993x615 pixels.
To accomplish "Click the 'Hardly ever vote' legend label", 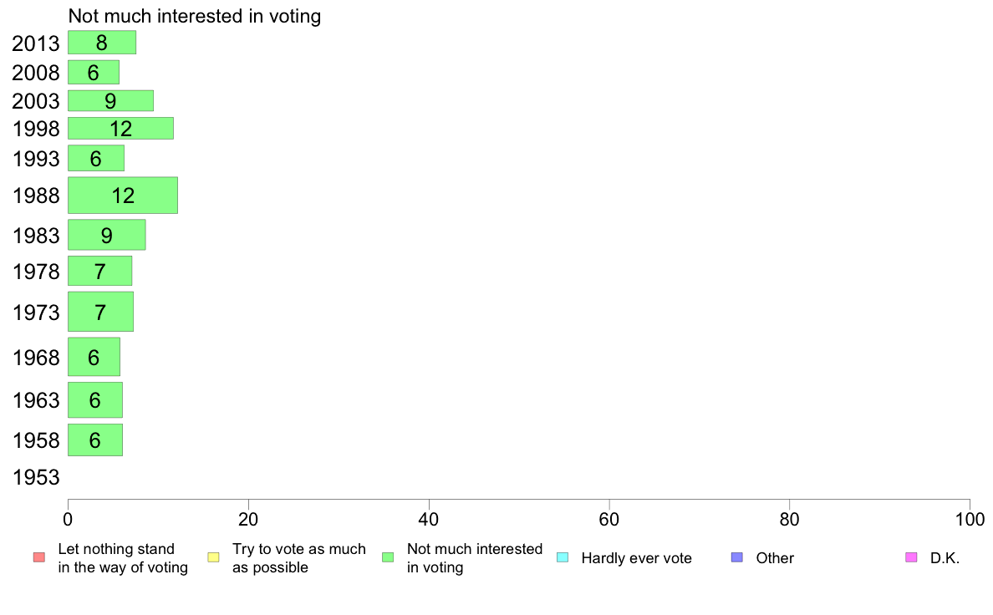I will [636, 558].
